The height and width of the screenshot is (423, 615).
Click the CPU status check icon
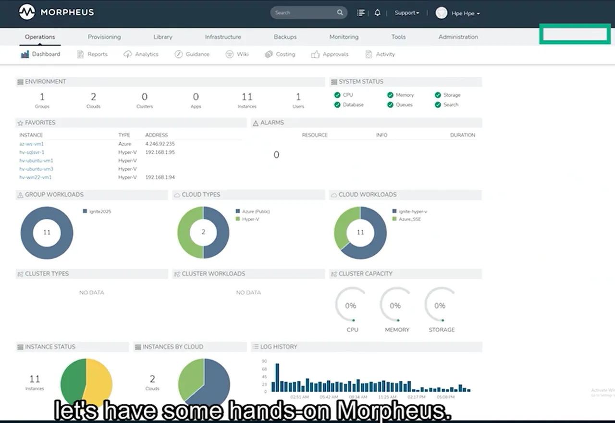[x=337, y=95]
